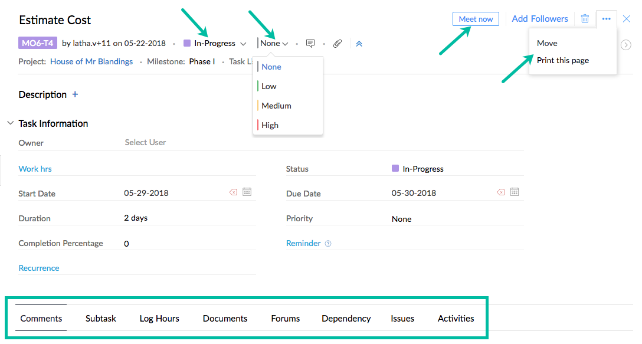The width and height of the screenshot is (642, 344).
Task: Go to the next task via the circled arrow
Action: pyautogui.click(x=627, y=45)
